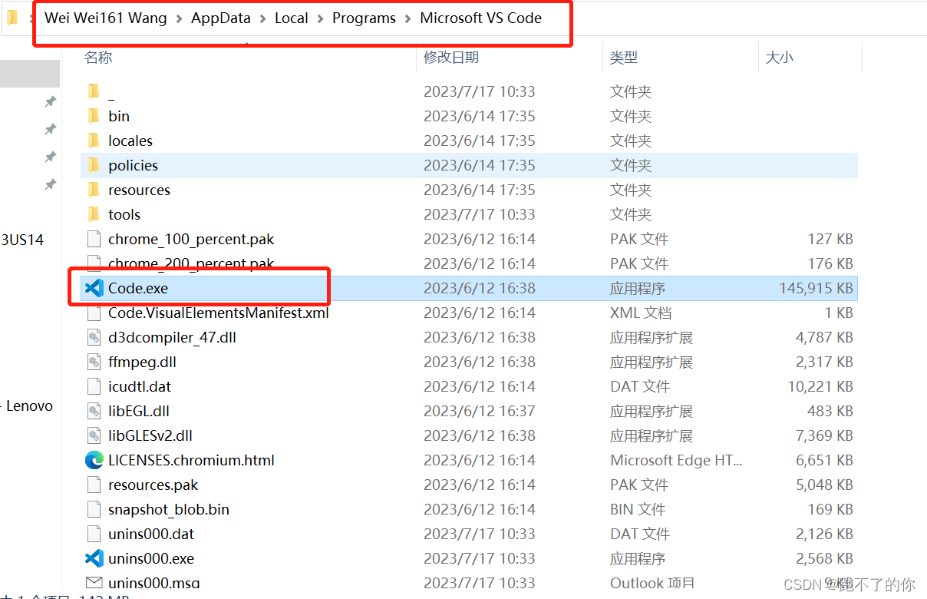Go to the AppData breadcrumb segment
Viewport: 927px width, 599px height.
pos(221,18)
